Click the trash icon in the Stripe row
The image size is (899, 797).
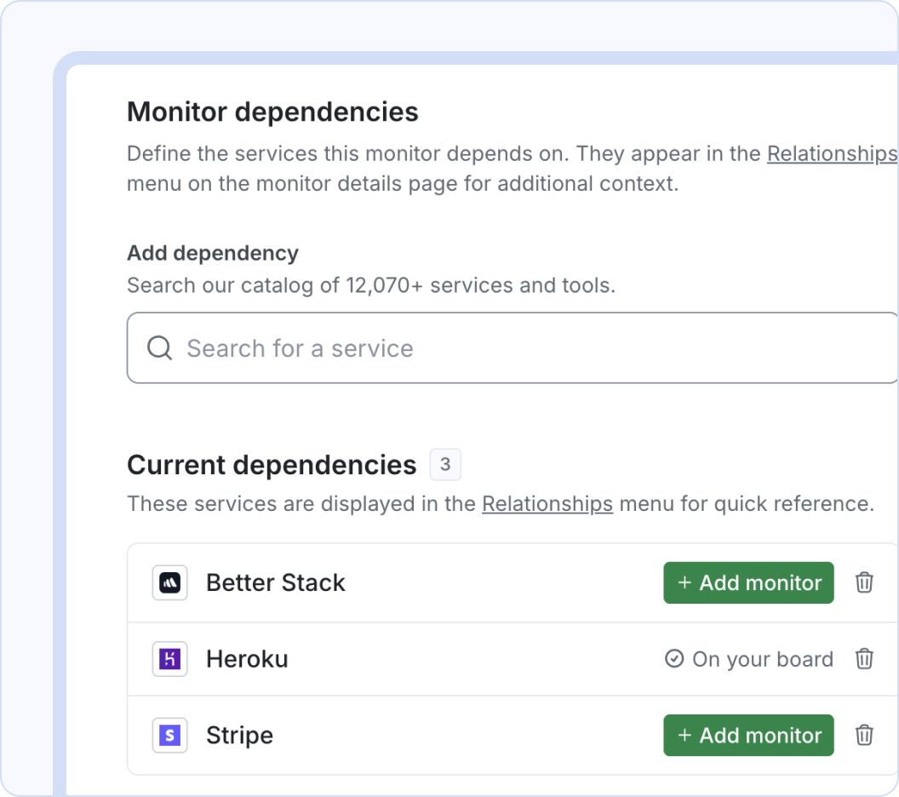(x=864, y=735)
